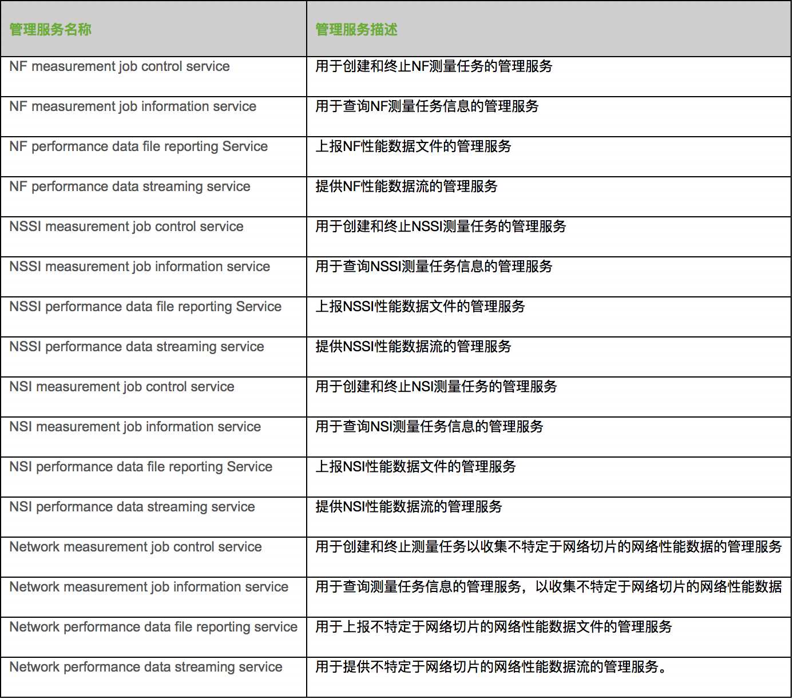Image resolution: width=793 pixels, height=699 pixels.
Task: Click description '提供NSSI性能数据流的管理服务'
Action: [413, 347]
